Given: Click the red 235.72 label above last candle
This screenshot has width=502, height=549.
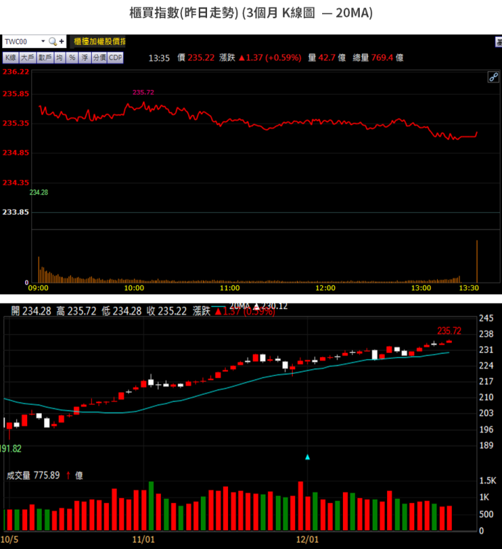Looking at the screenshot, I should click(x=449, y=331).
